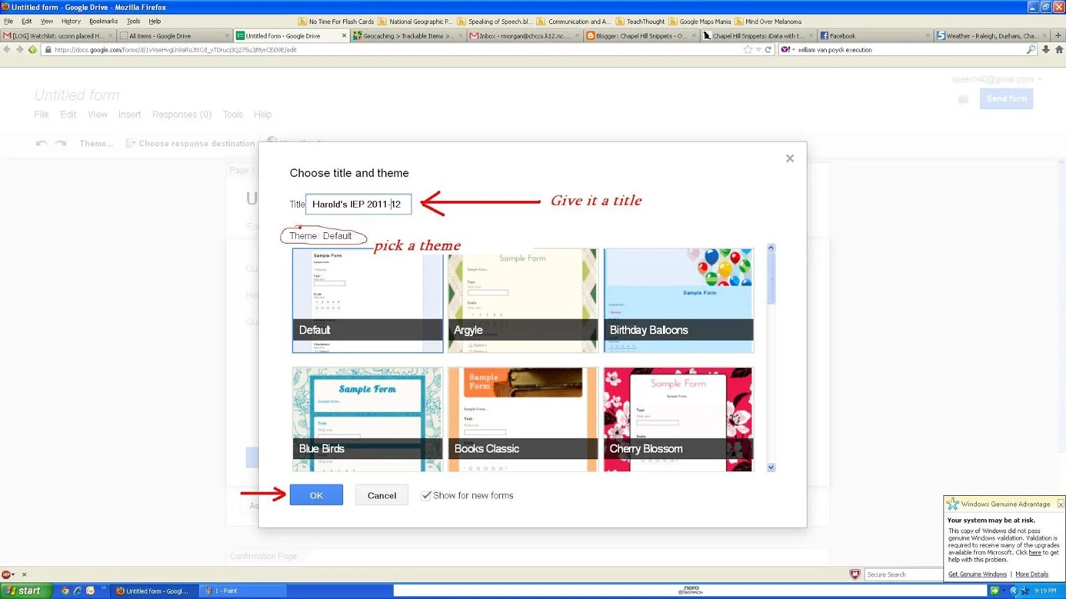The width and height of the screenshot is (1066, 599).
Task: Click the 'More Details' link
Action: [1031, 574]
